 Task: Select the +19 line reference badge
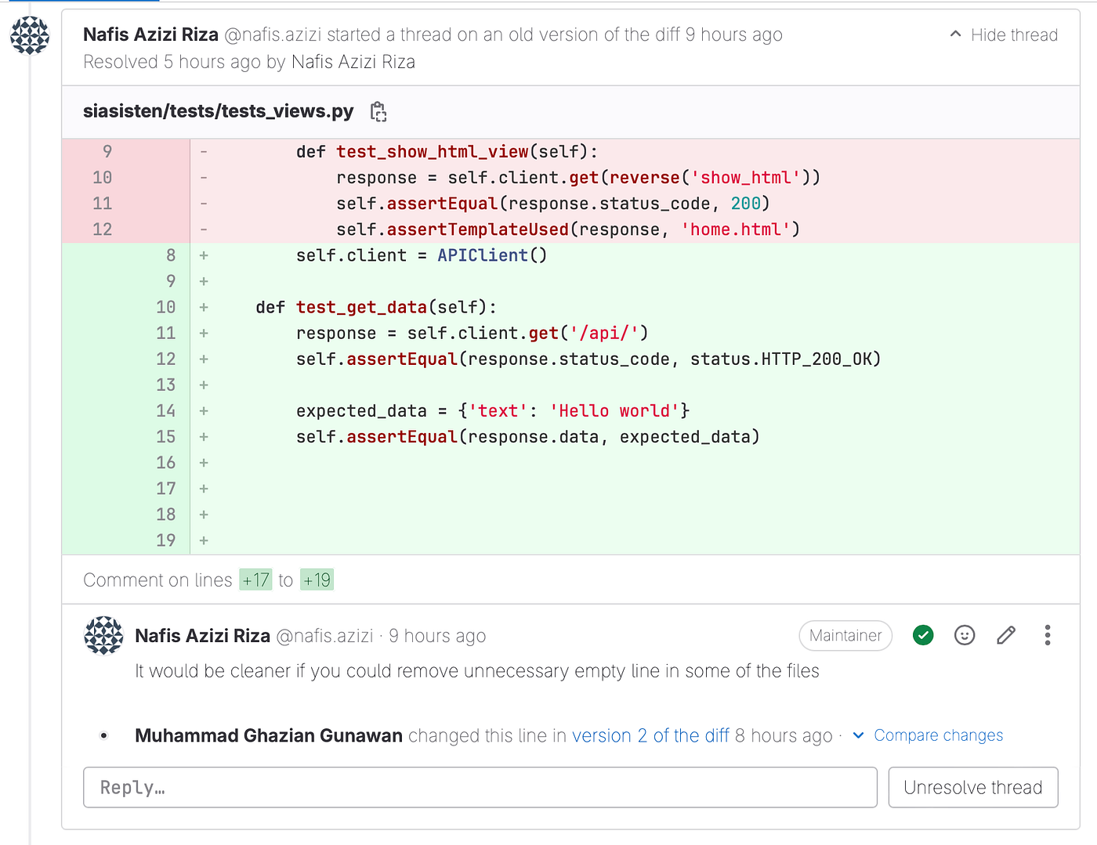[317, 580]
